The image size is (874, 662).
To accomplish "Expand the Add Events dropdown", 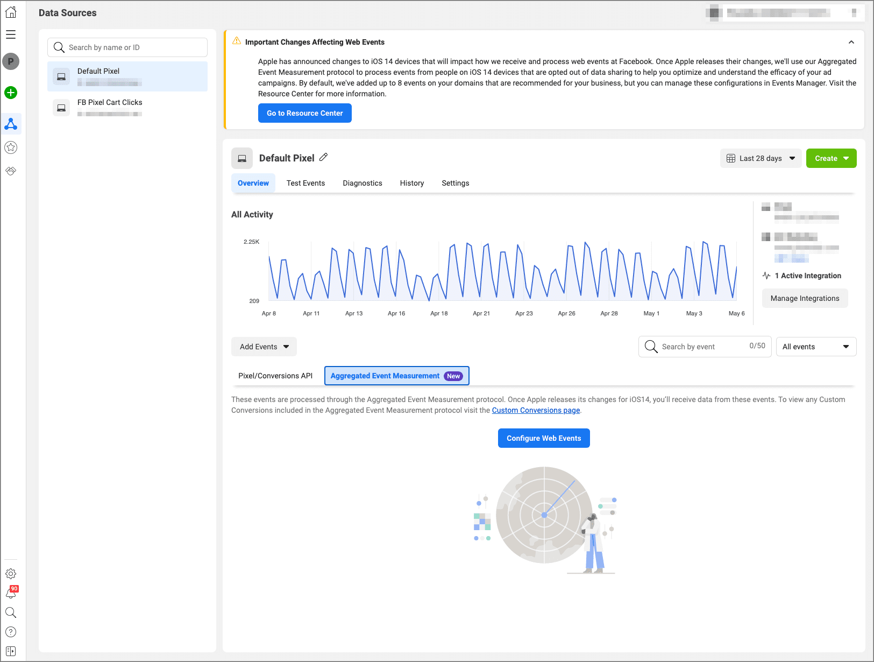I will (x=264, y=347).
